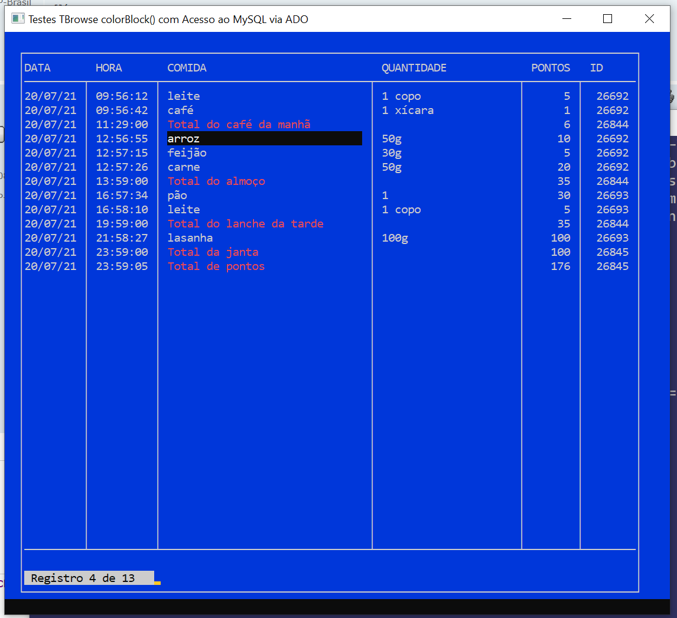Click the PONTOS column header
Image resolution: width=677 pixels, height=618 pixels.
coord(550,68)
